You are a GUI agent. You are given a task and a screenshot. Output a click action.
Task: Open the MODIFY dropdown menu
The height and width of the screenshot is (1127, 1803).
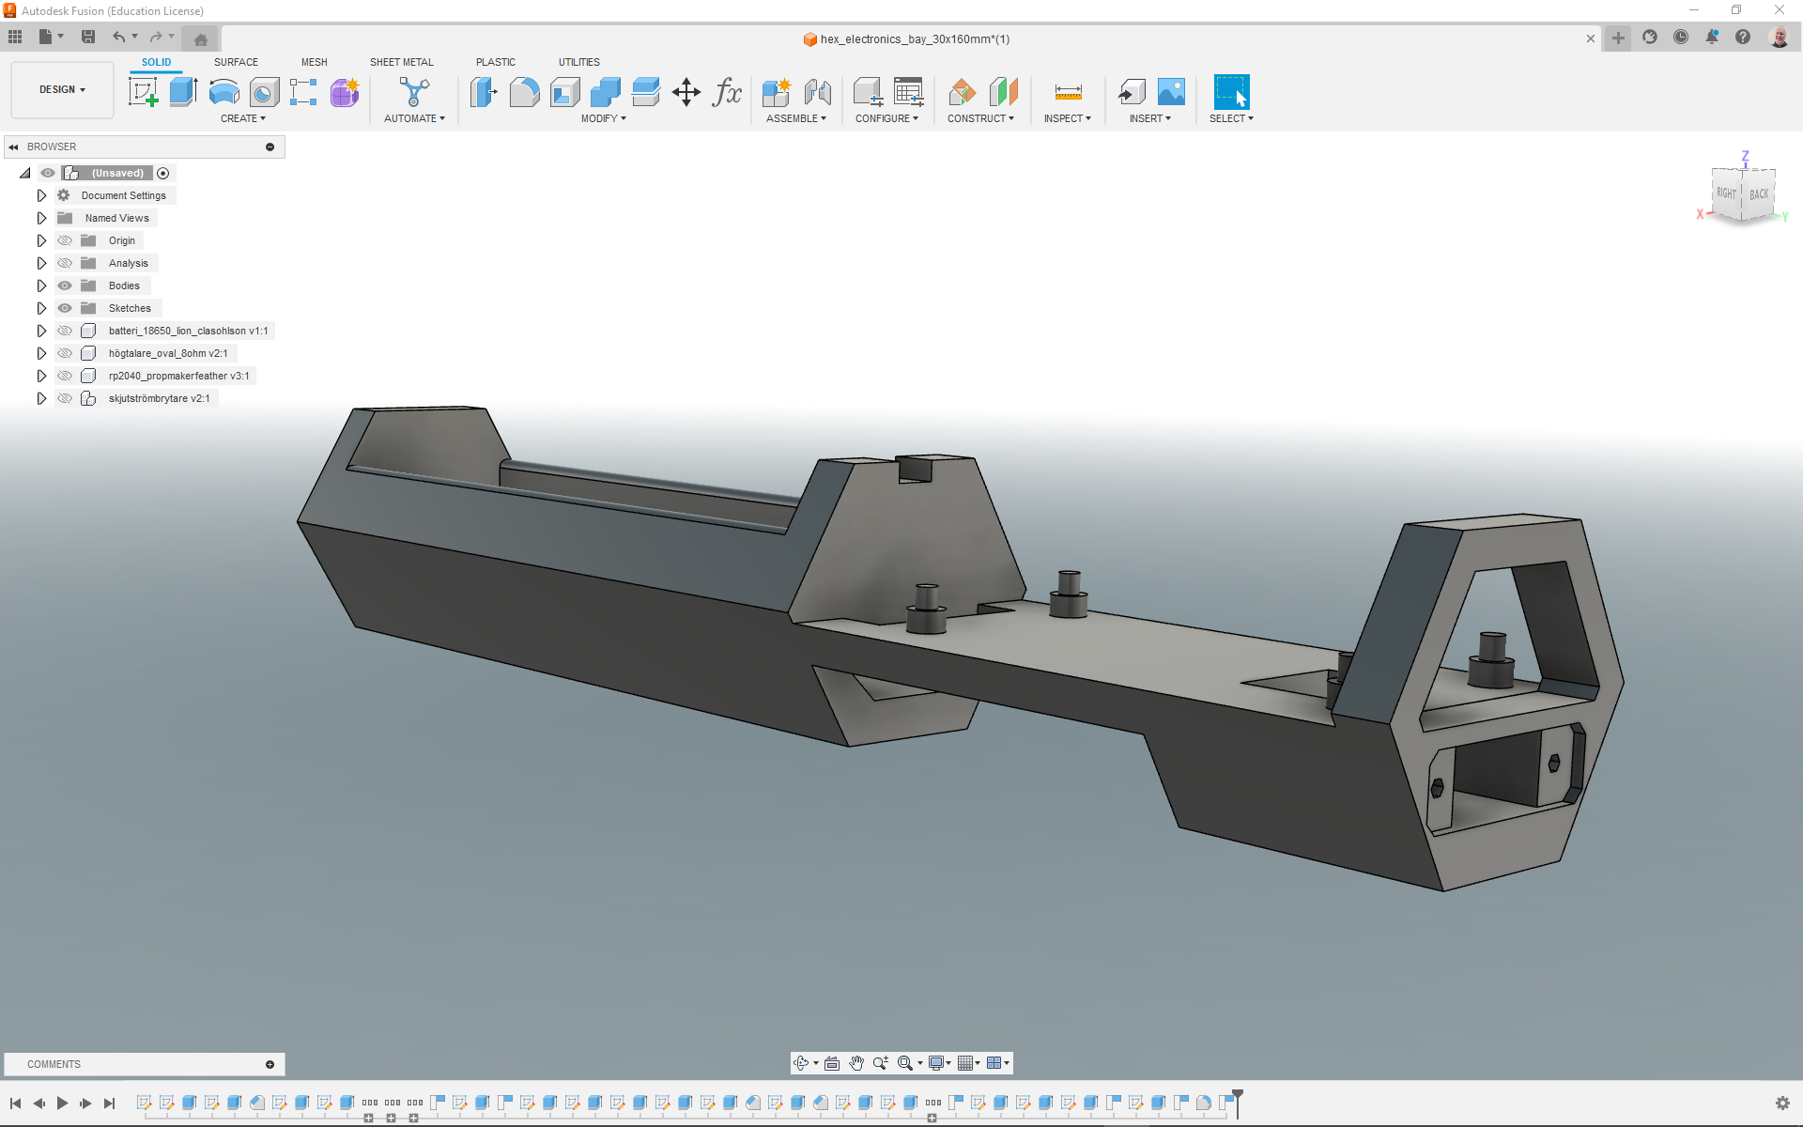point(603,118)
